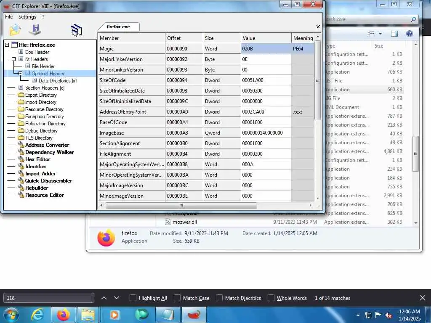
Task: Click the windows cascade icon in CFF Explorer toolbar
Action: [76, 30]
